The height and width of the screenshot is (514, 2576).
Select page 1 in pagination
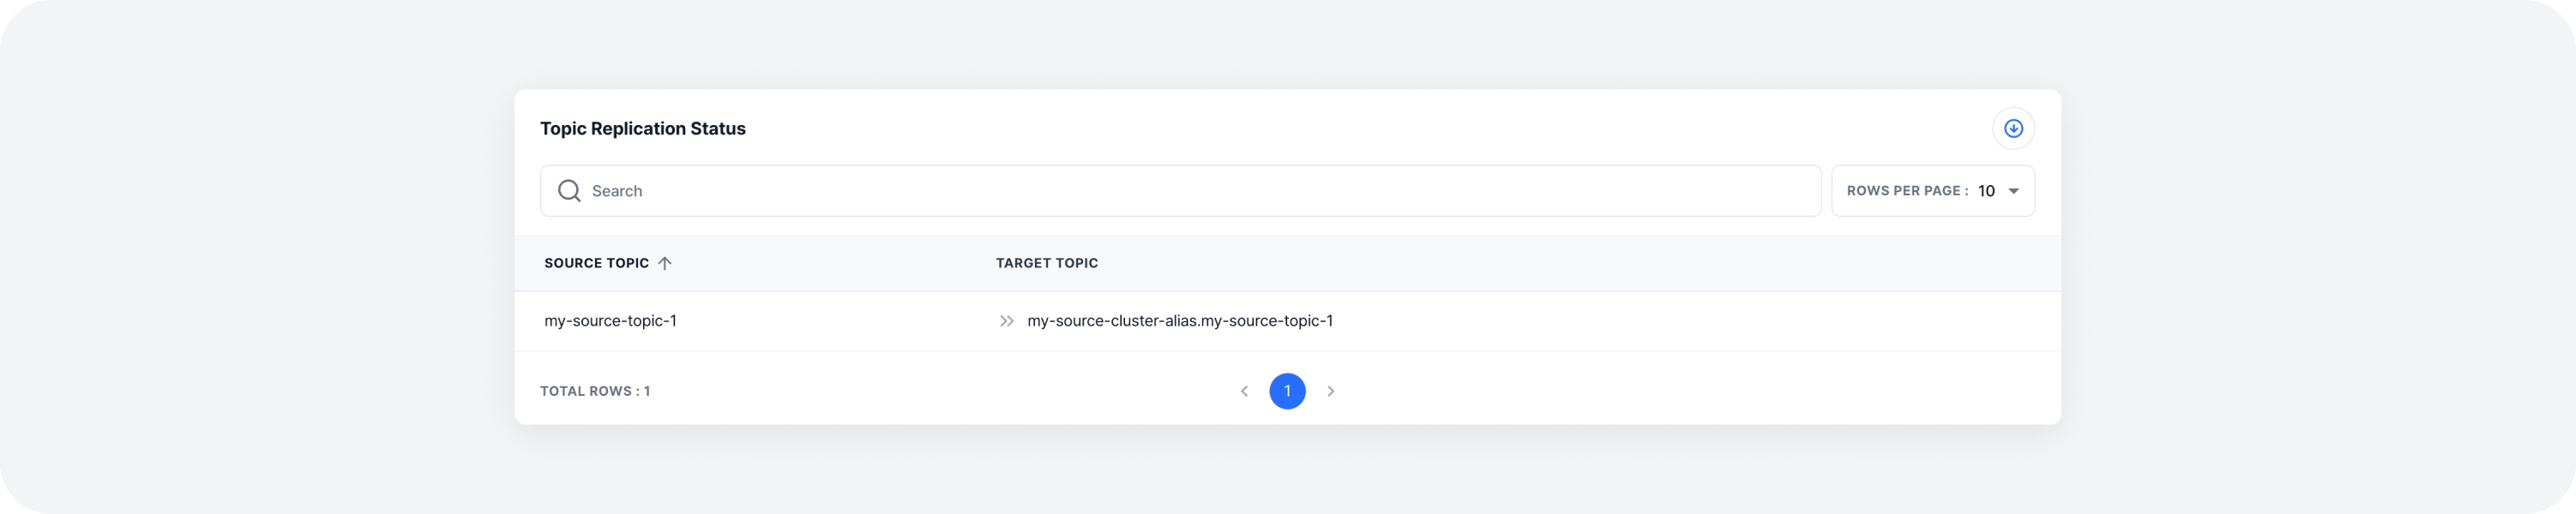click(x=1288, y=391)
